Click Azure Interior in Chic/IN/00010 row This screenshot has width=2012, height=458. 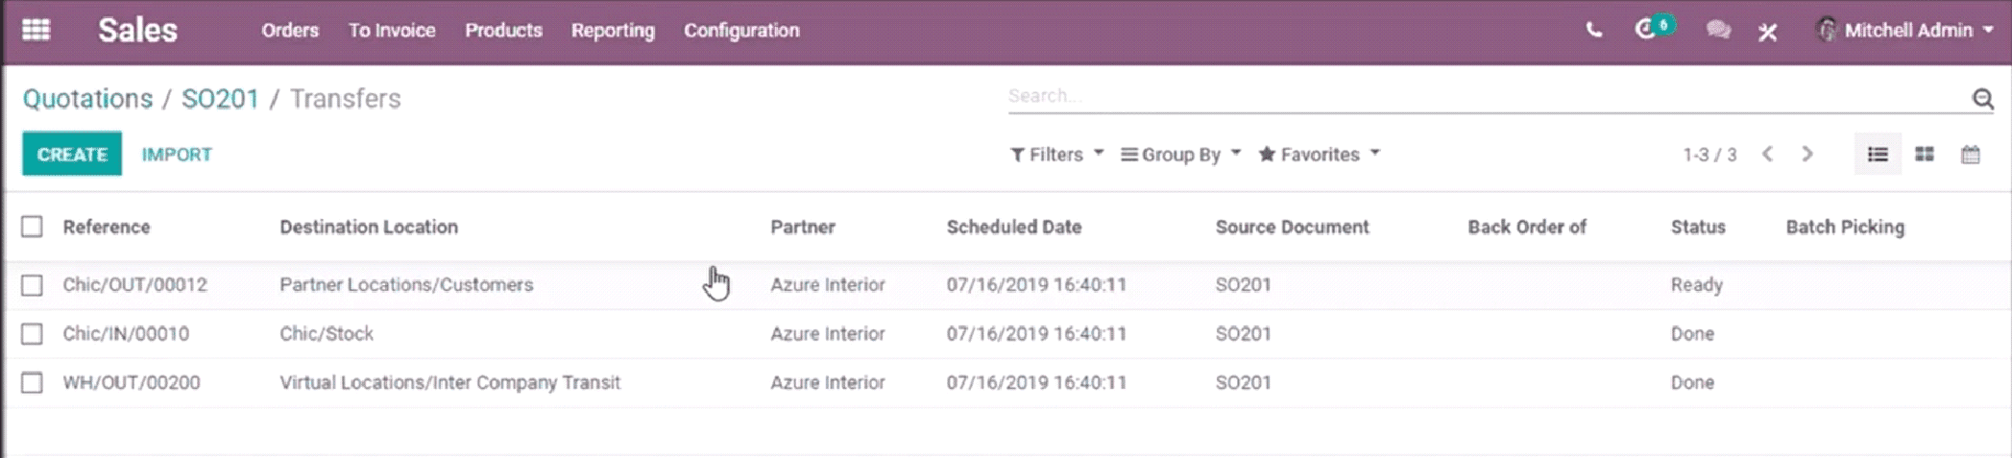pos(828,334)
